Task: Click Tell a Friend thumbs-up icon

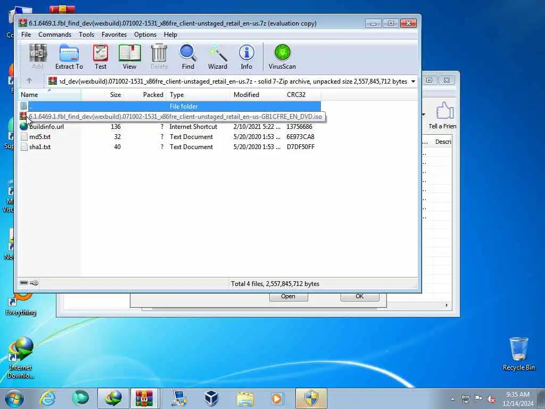Action: pyautogui.click(x=444, y=111)
